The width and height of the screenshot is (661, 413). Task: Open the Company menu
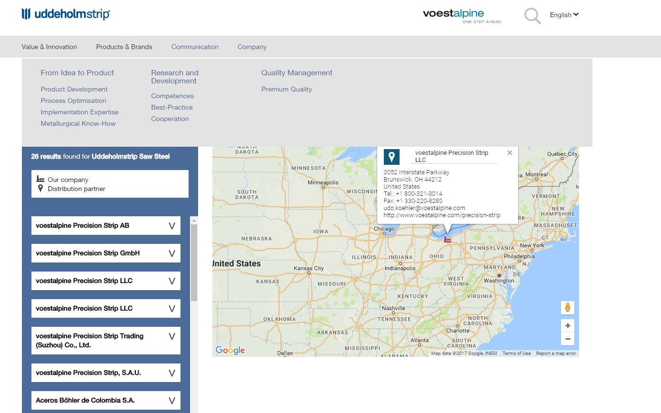pyautogui.click(x=252, y=47)
